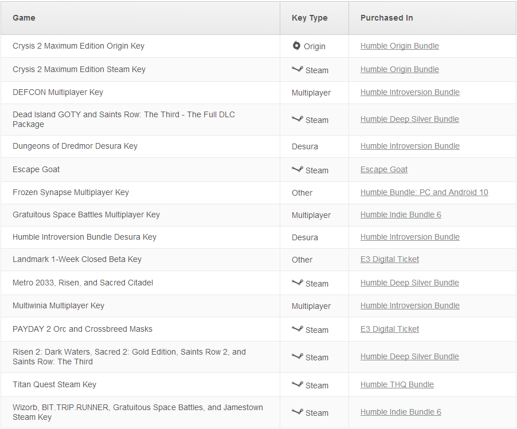Open Humble Origin Bundle link for Crysis 2 Origin Key
This screenshot has width=517, height=429.
[399, 46]
